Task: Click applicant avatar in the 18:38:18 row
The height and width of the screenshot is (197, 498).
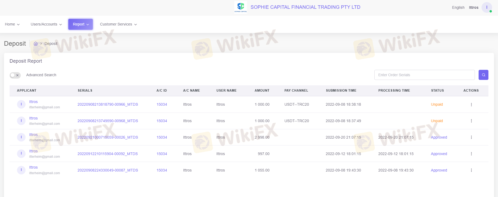Action: coord(21,104)
